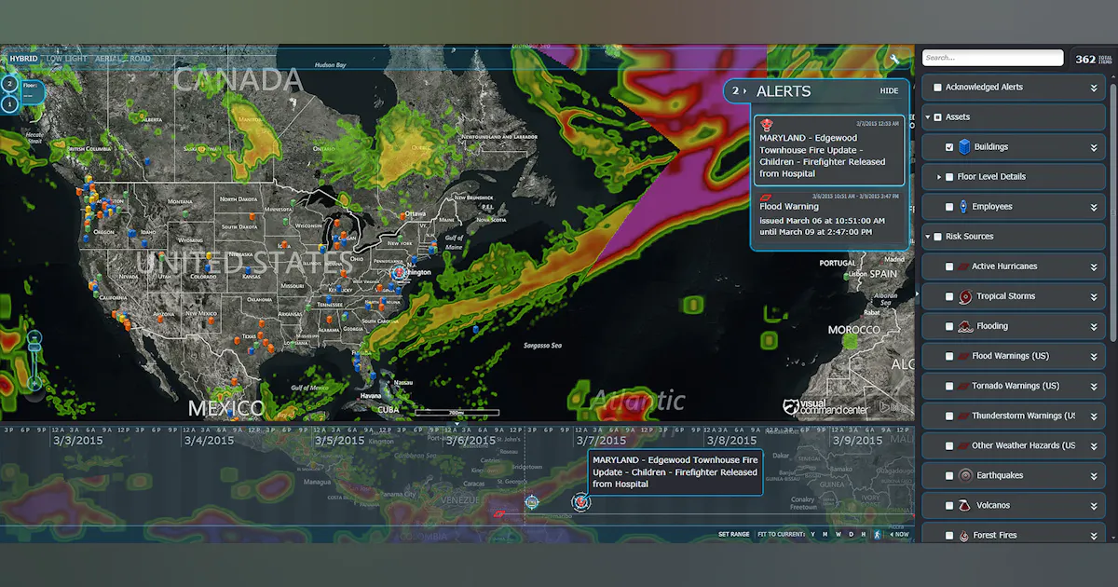Expand the Earthquakes double-chevron

click(x=1094, y=476)
